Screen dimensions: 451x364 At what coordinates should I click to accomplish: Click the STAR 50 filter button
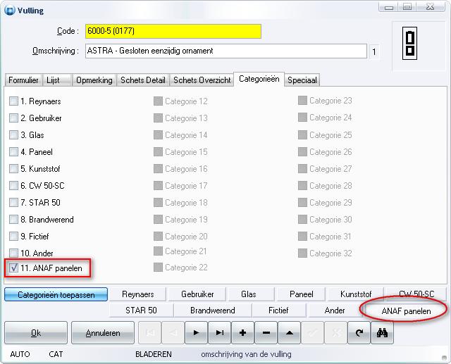pyautogui.click(x=141, y=310)
